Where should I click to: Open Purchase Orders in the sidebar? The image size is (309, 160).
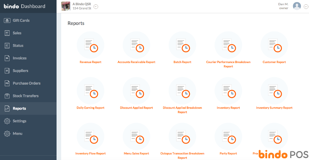(x=26, y=83)
